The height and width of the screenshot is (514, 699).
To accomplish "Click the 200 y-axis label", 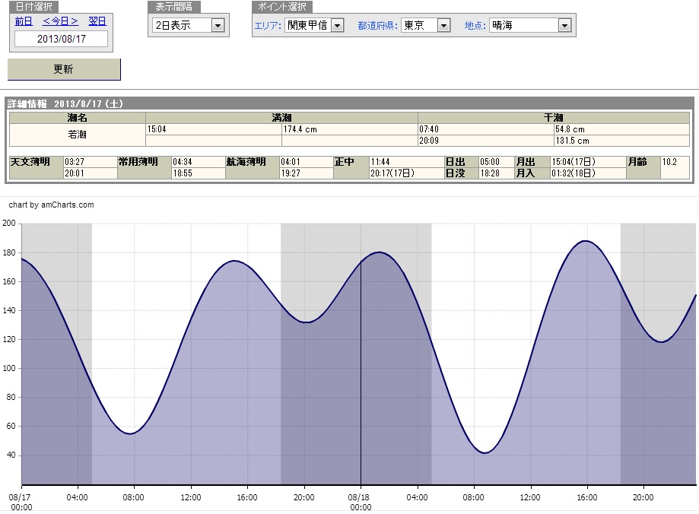I will [x=9, y=223].
